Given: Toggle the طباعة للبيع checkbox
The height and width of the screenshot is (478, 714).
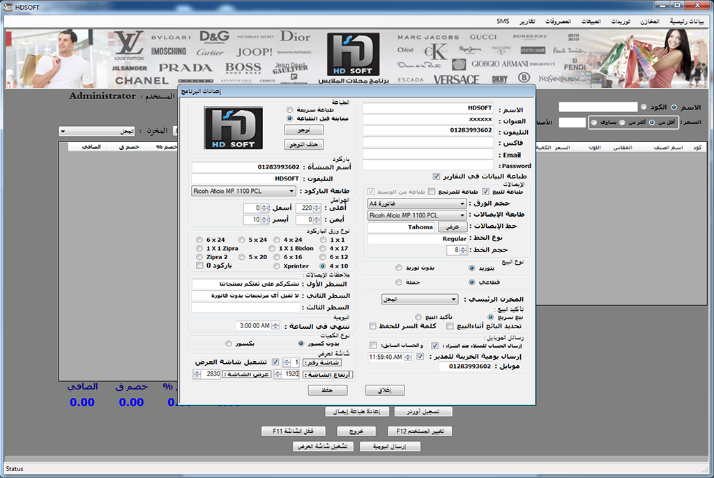Looking at the screenshot, I should (485, 192).
